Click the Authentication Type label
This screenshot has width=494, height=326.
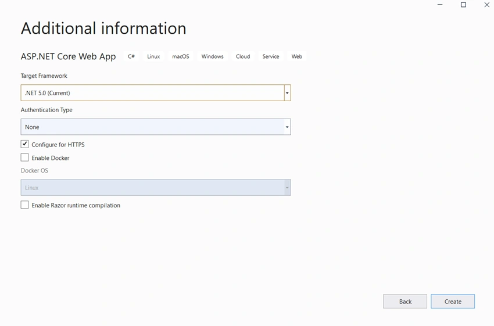[x=46, y=110]
